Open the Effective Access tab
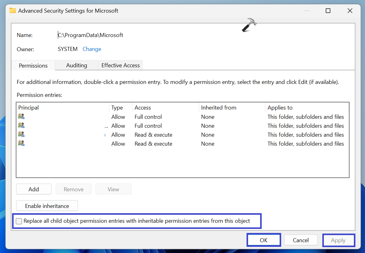This screenshot has height=253, width=365. pyautogui.click(x=121, y=65)
